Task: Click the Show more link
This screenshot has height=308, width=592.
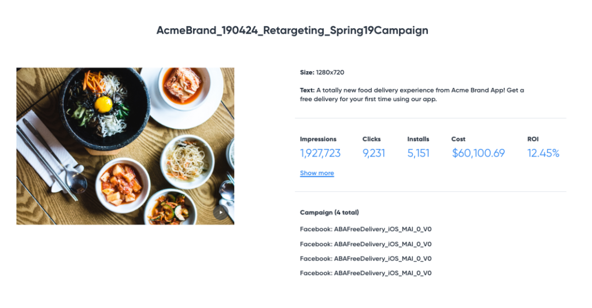Action: [317, 173]
